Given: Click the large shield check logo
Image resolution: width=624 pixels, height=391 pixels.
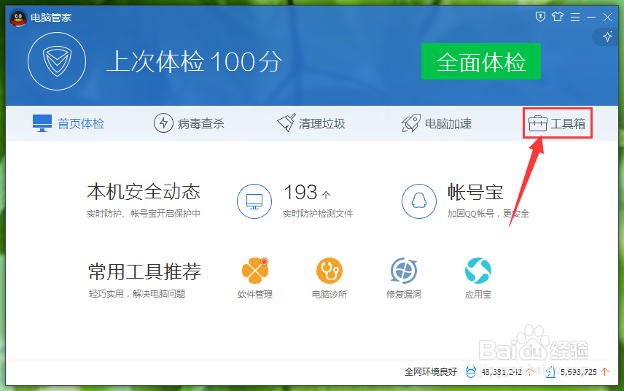Looking at the screenshot, I should (57, 61).
